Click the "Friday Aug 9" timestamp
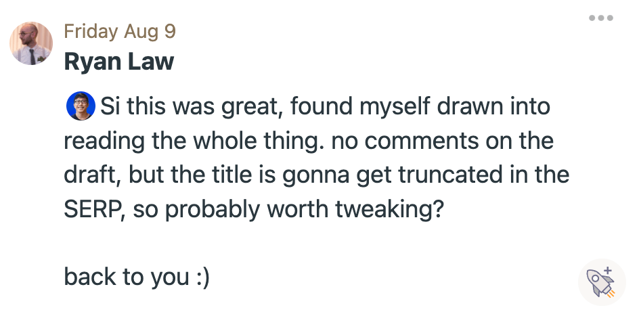The image size is (639, 310). point(120,32)
